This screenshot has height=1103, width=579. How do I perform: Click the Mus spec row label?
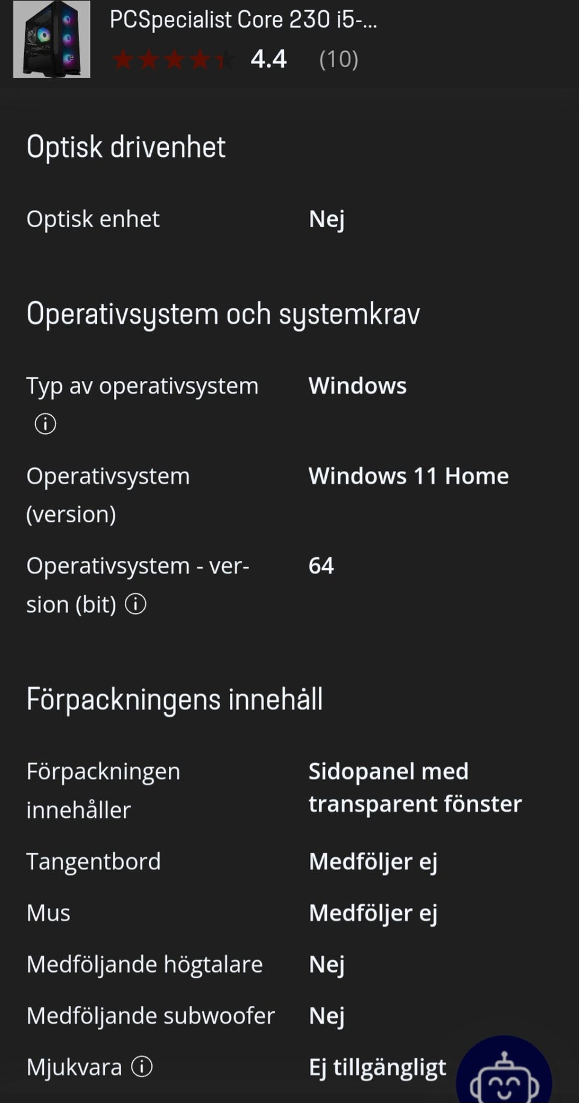(x=48, y=913)
